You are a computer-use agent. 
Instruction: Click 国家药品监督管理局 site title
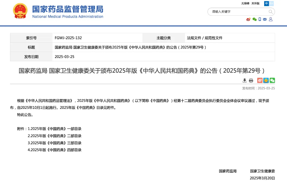tap(68, 9)
